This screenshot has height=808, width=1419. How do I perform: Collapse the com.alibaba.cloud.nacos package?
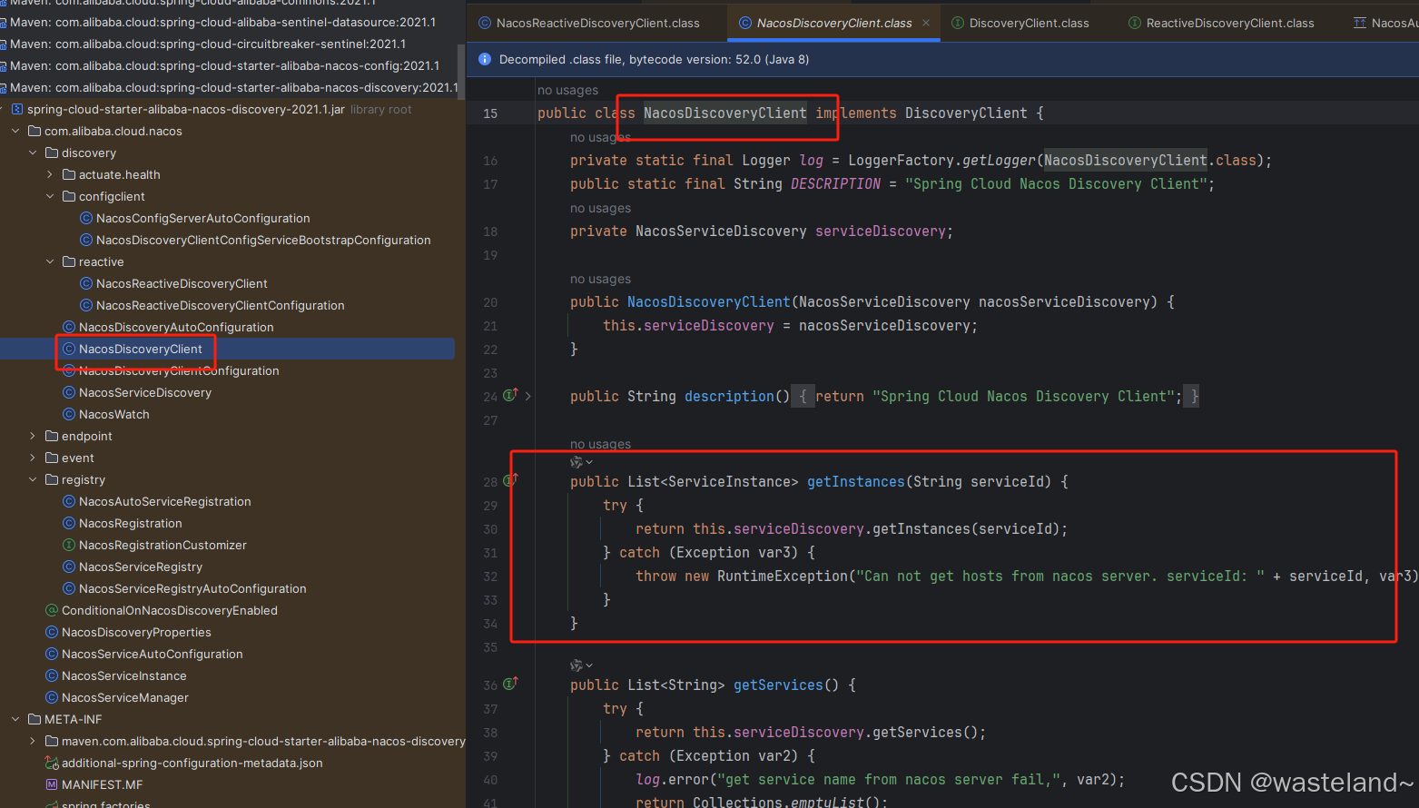click(15, 131)
